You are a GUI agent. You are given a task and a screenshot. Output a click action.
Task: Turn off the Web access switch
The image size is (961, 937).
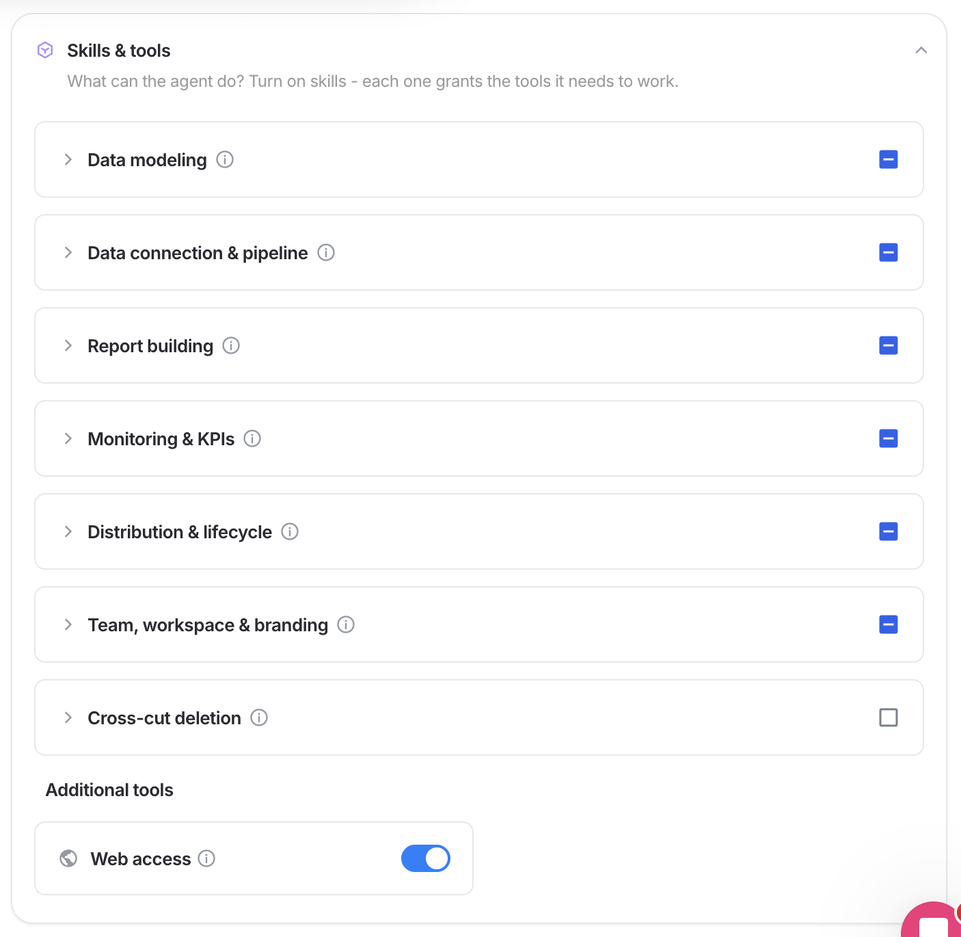[426, 858]
